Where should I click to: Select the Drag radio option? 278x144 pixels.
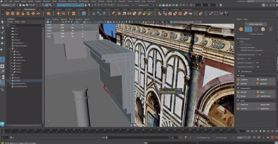(x=238, y=41)
